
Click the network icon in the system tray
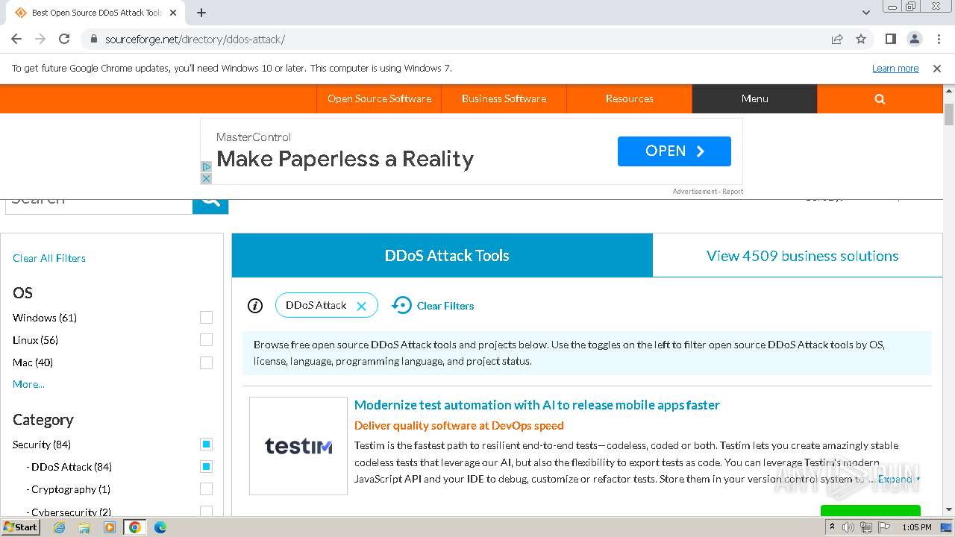coord(866,527)
